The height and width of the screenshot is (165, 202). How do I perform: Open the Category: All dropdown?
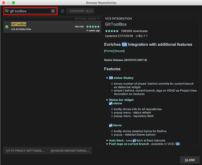[x=81, y=11]
